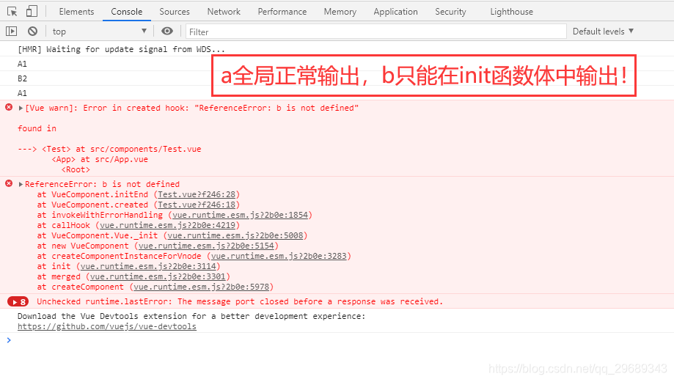Open vue.runtime.esm.js?2b0e:1854 source link
The image size is (674, 382).
(240, 215)
